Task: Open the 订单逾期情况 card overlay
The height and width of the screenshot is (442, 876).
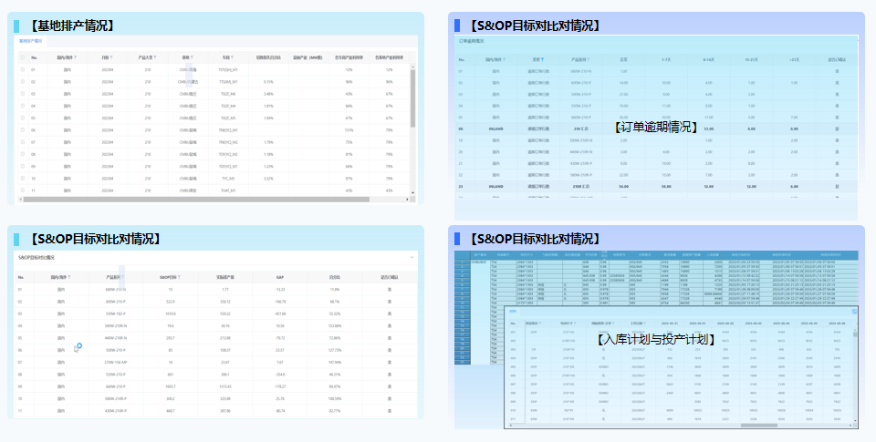Action: (653, 127)
